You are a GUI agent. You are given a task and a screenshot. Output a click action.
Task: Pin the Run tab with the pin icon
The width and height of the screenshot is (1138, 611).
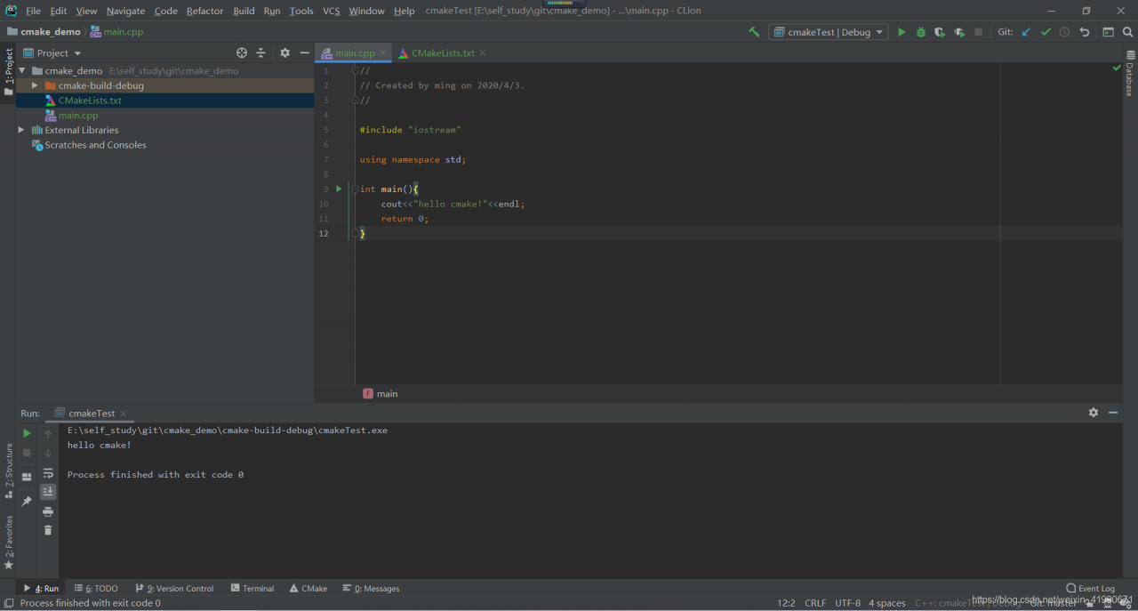coord(27,502)
